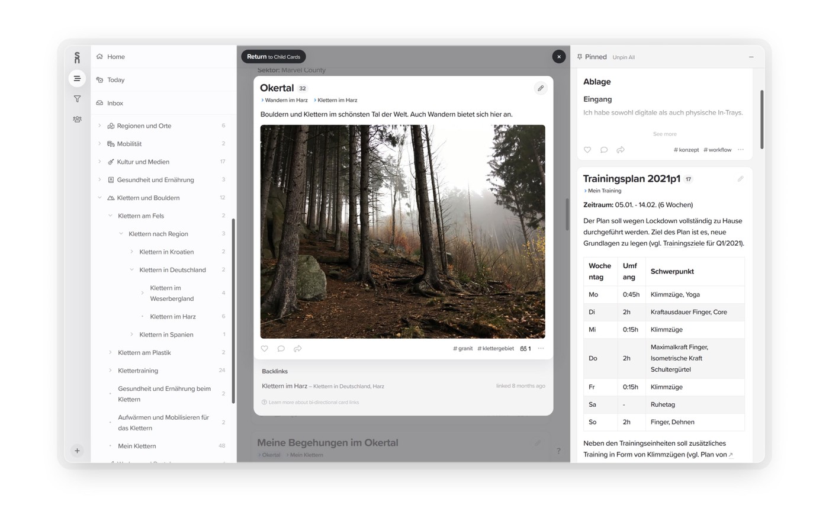Click the Unpin All button

click(624, 57)
